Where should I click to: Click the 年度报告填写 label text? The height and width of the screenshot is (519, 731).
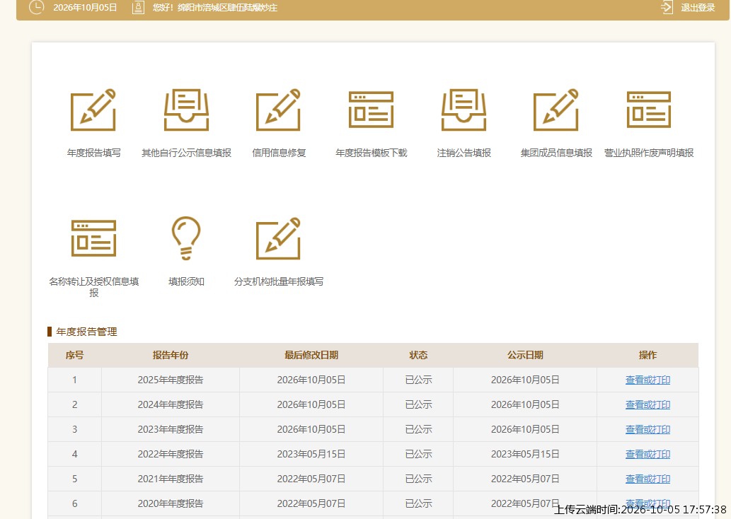point(93,153)
